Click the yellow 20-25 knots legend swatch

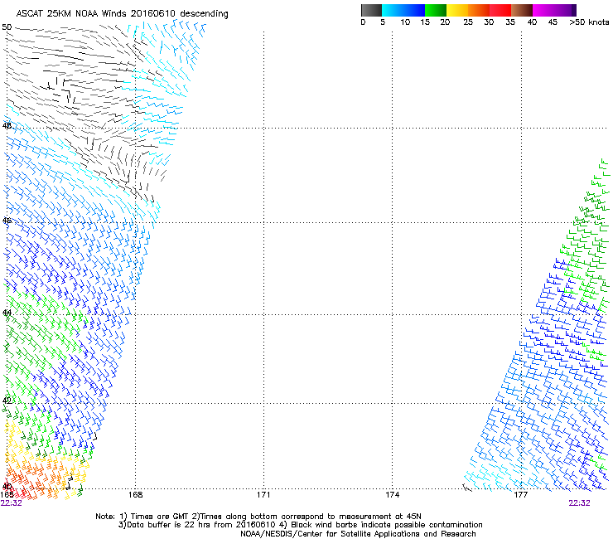tap(457, 10)
